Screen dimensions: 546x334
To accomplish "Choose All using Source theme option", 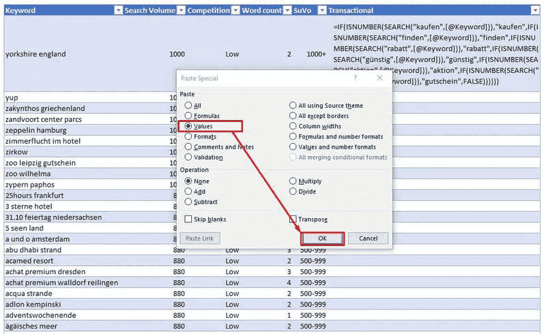I will (293, 105).
